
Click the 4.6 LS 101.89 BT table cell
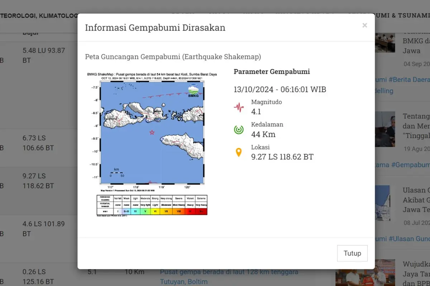click(x=44, y=229)
